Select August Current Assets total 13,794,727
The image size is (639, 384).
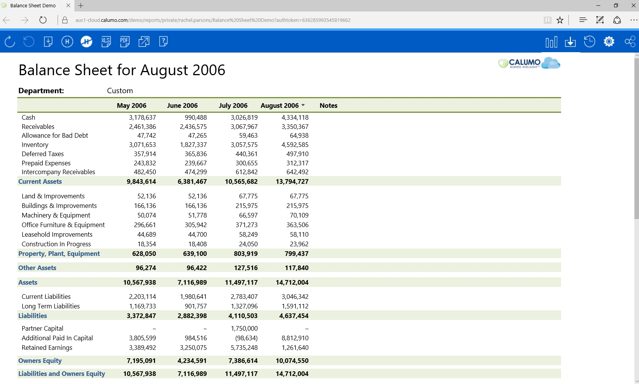292,181
